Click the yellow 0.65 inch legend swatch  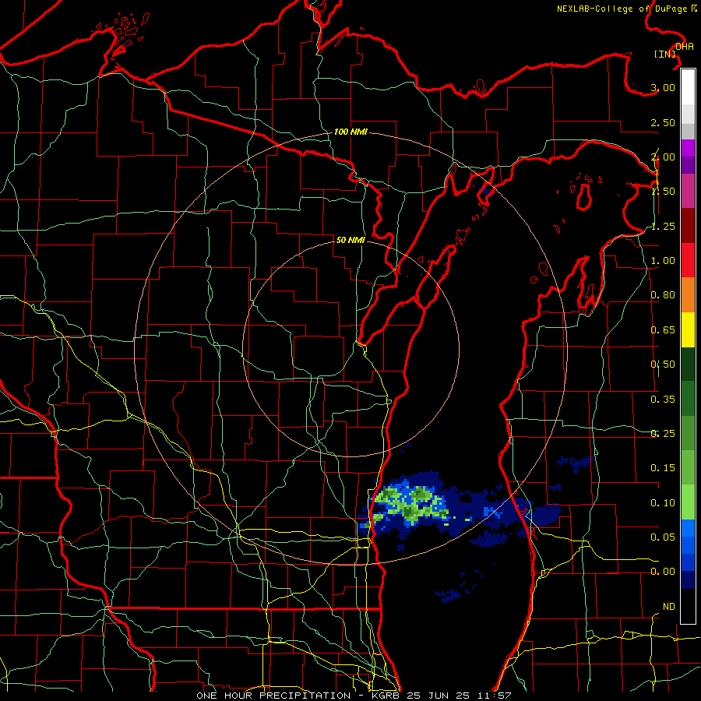688,330
